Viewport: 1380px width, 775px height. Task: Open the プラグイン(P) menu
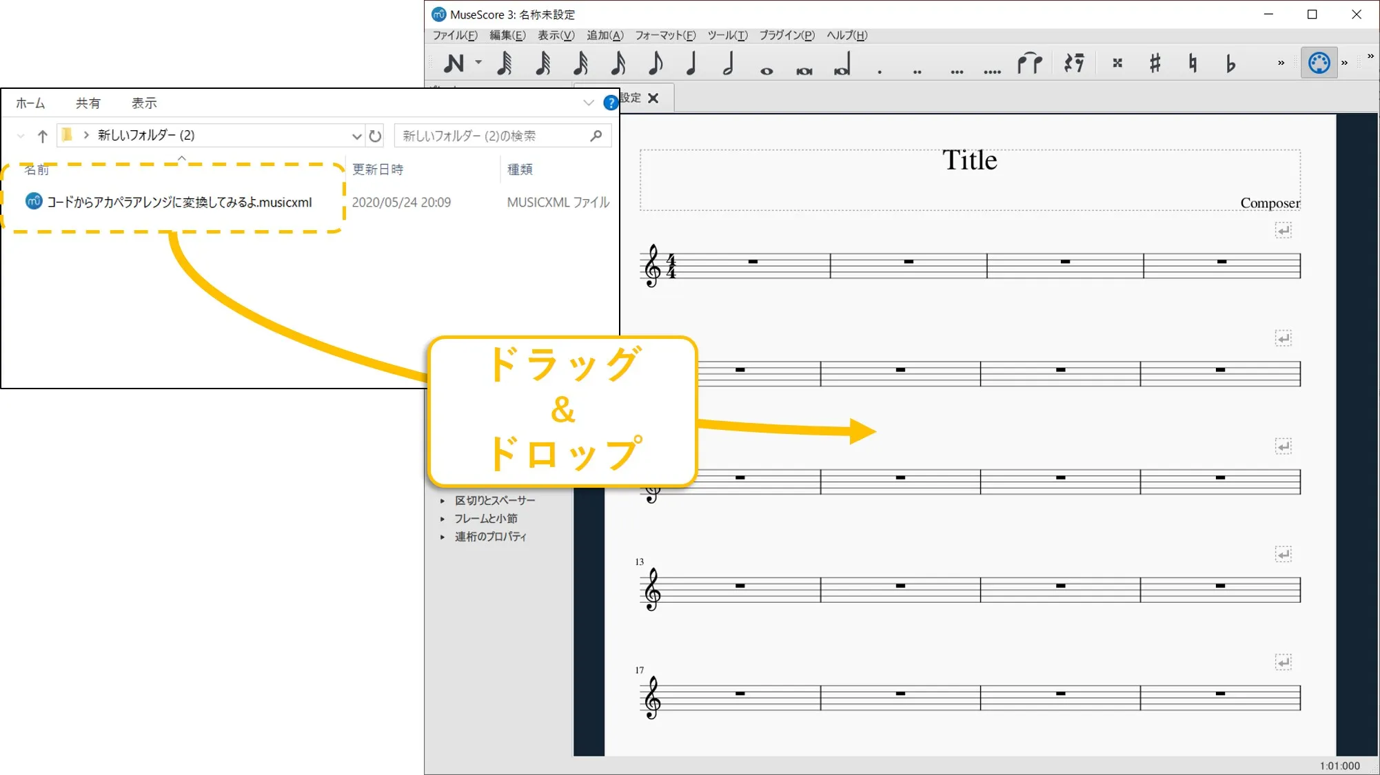pyautogui.click(x=787, y=35)
